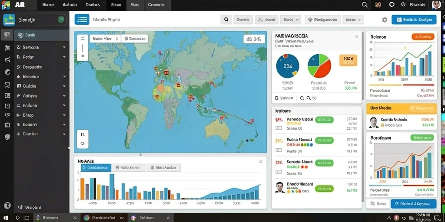The width and height of the screenshot is (445, 222).
Task: Click the map zoom slider control
Action: pos(83,48)
